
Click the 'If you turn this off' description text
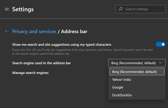click(x=82, y=52)
